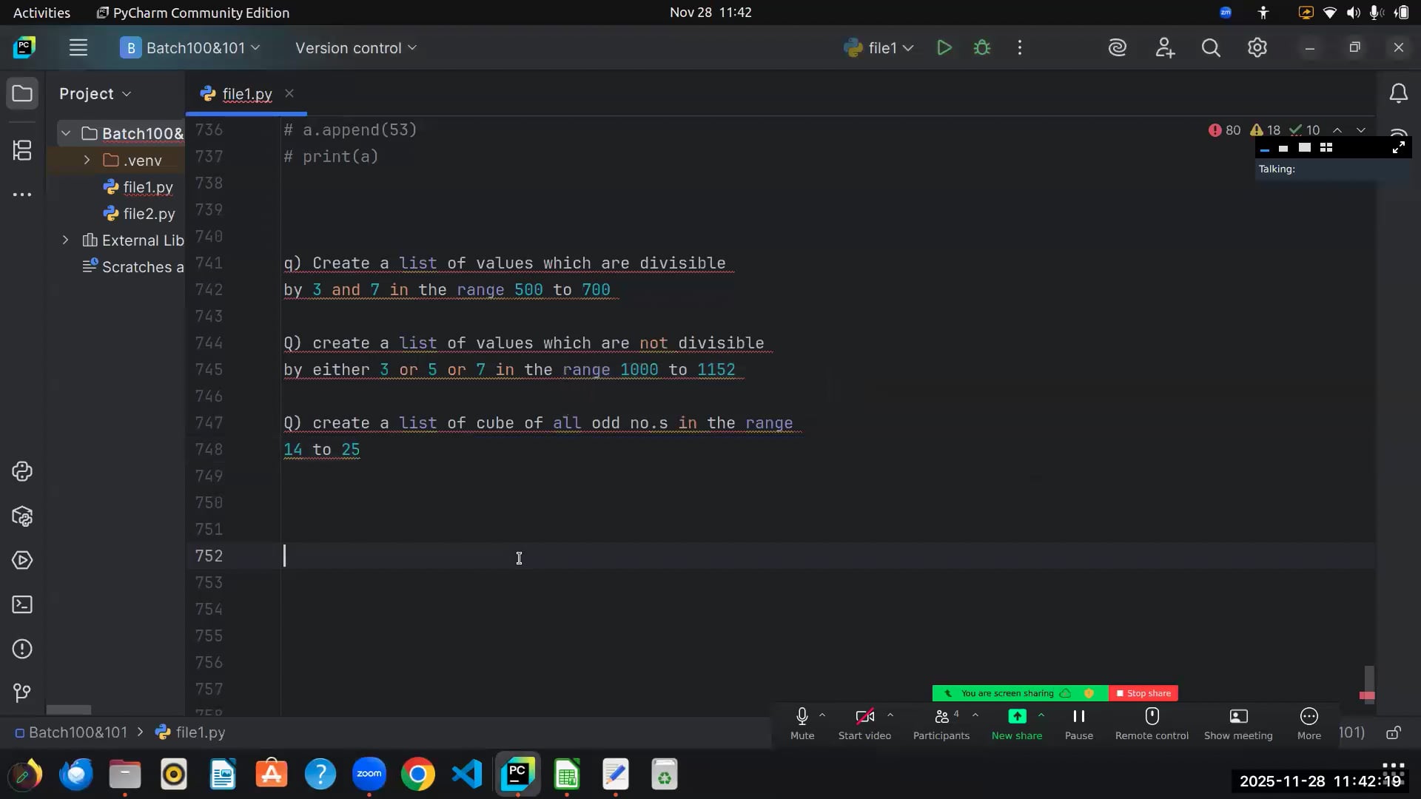Open Search Everywhere magnifier icon
This screenshot has width=1421, height=799.
pyautogui.click(x=1212, y=47)
